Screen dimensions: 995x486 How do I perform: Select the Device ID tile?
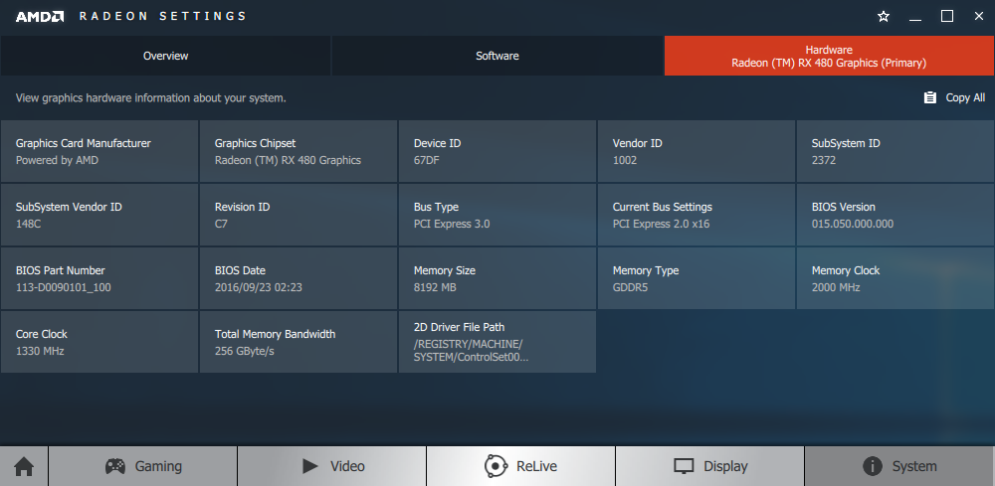(x=497, y=151)
